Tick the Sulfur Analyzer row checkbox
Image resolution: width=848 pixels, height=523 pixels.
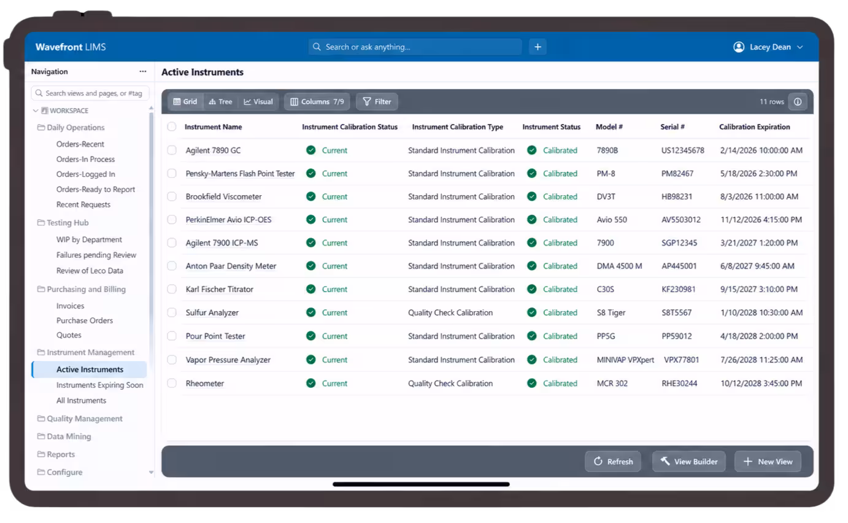coord(172,312)
